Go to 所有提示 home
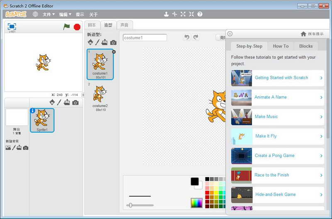 [x=312, y=34]
